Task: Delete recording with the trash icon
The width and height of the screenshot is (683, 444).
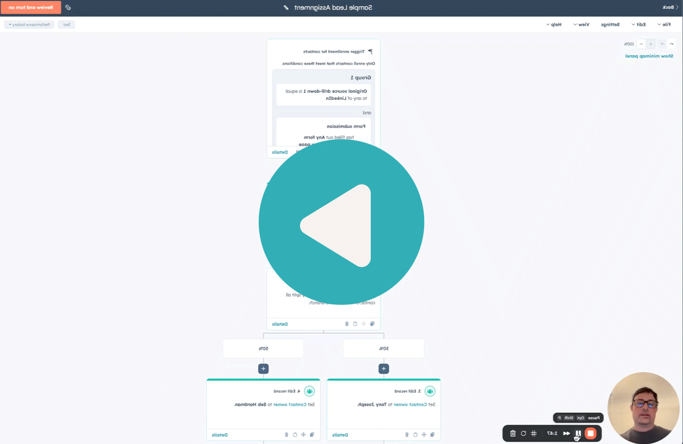Action: coord(513,433)
